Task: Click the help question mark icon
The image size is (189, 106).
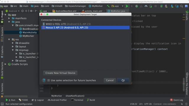Action: tap(44, 80)
